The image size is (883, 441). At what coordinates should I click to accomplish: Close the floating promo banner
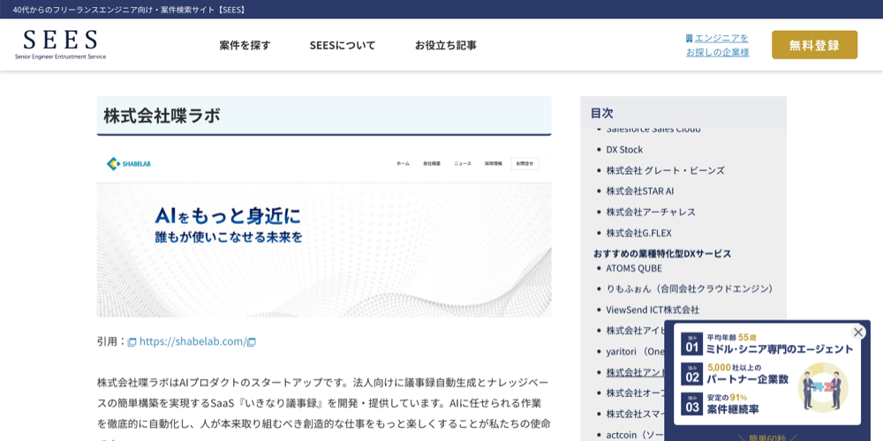[858, 333]
